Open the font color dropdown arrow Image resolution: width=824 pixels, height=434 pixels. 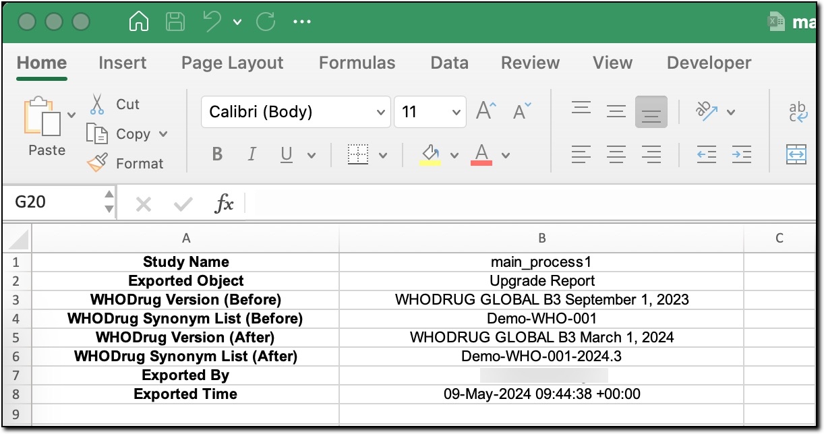point(506,156)
